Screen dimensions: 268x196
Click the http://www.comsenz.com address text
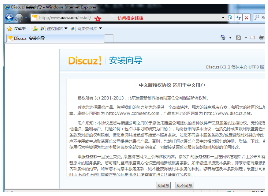132,113
